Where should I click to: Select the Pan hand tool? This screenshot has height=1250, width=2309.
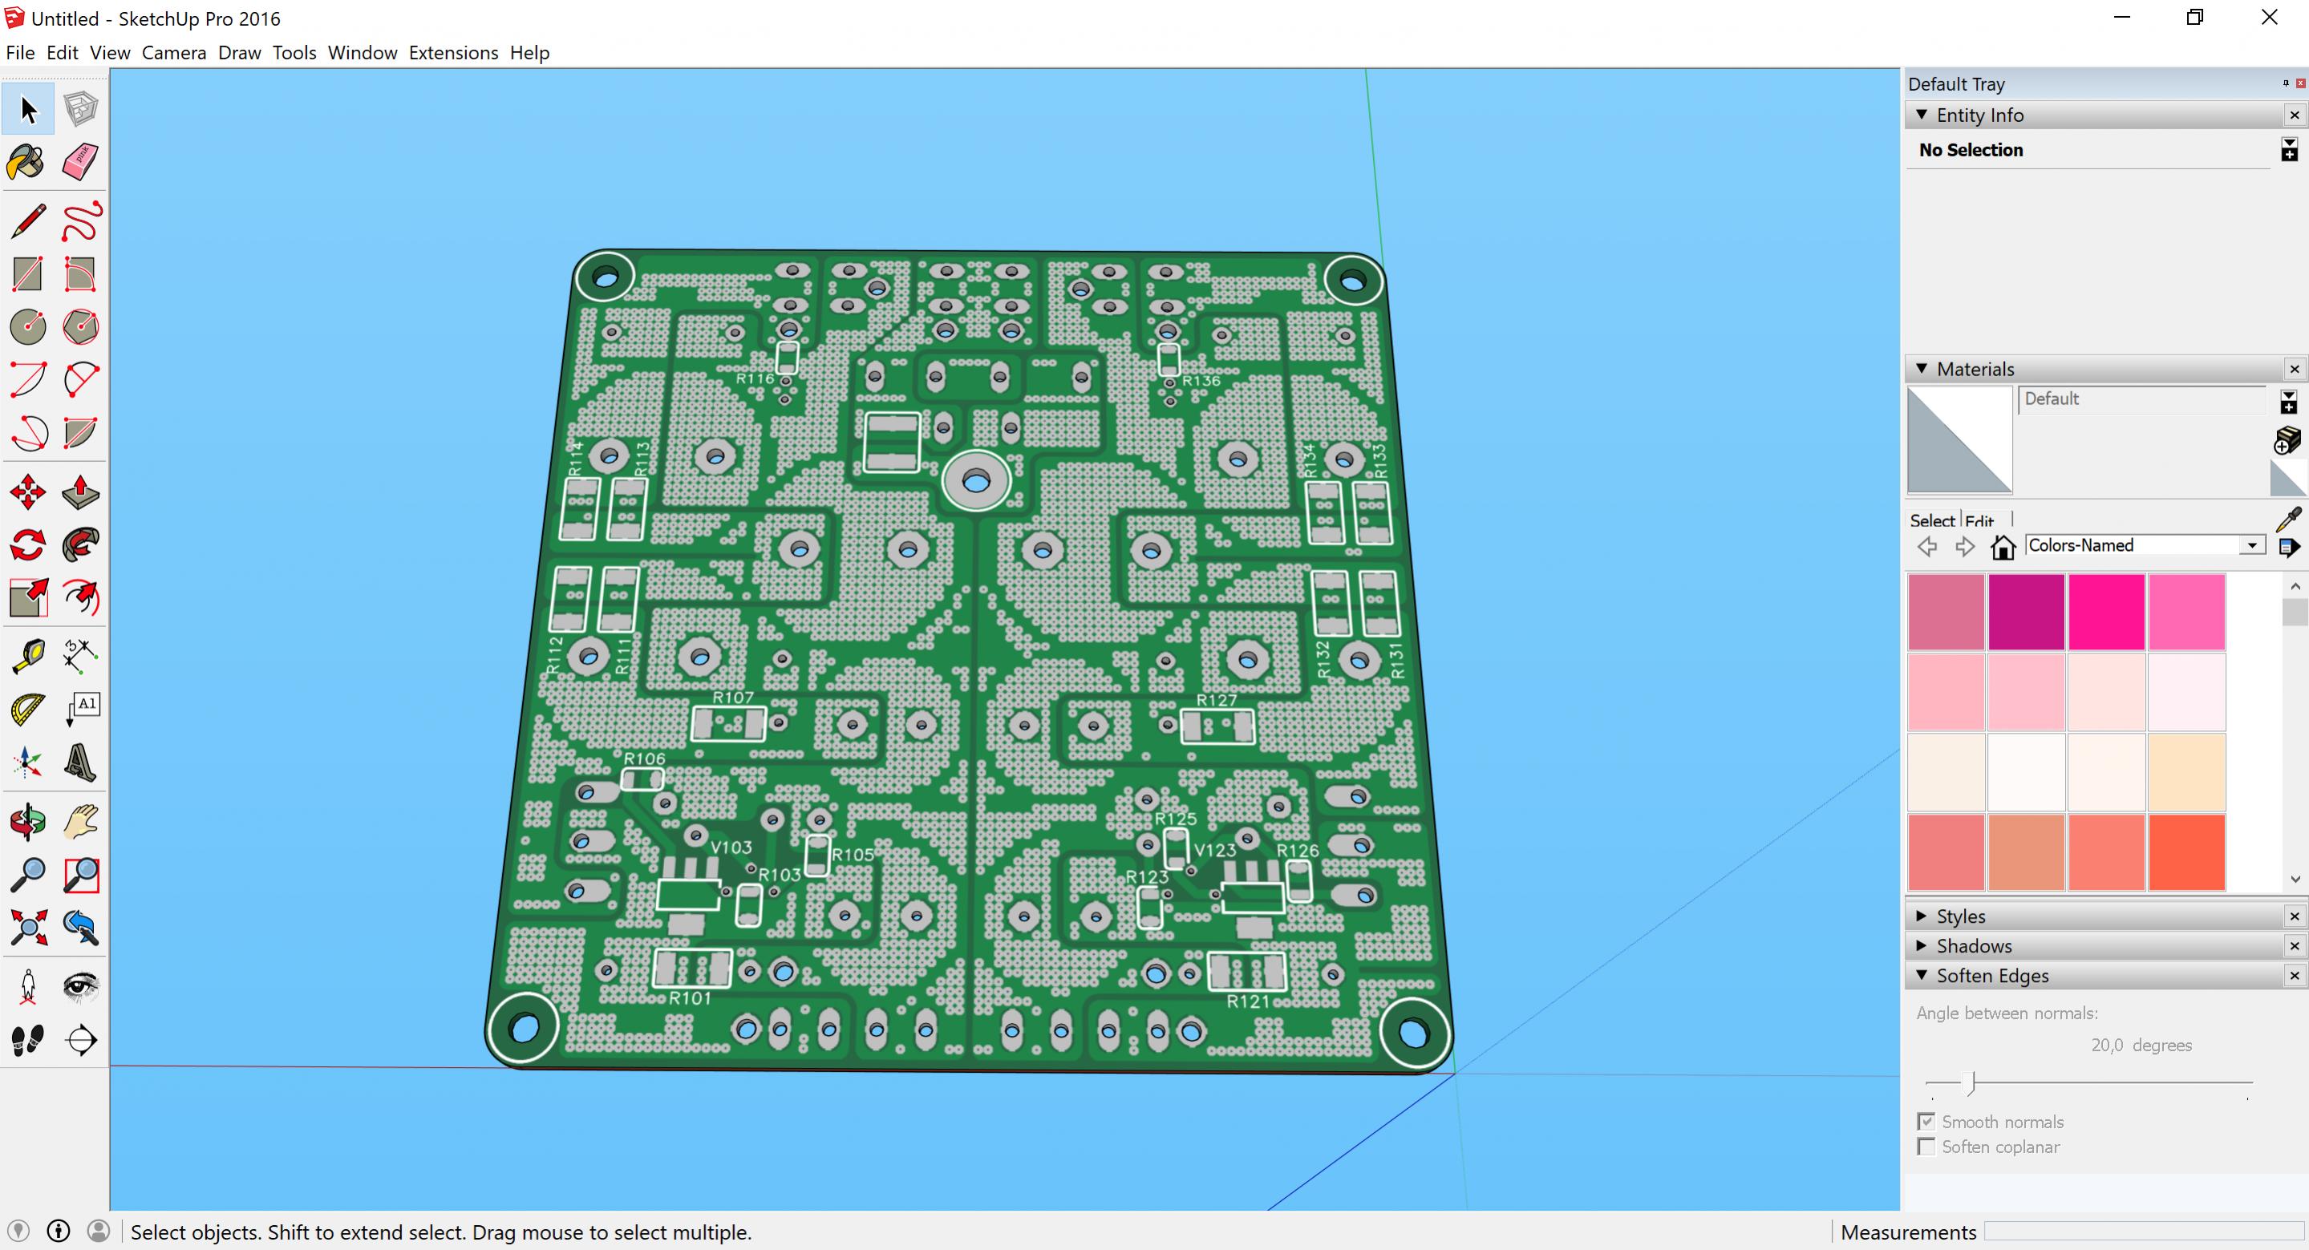[81, 822]
